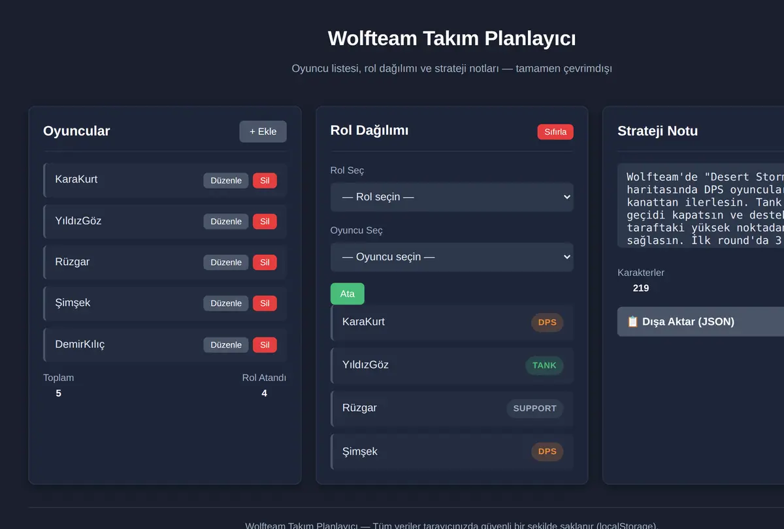Click YıldızGöz in the role assignments
This screenshot has height=529, width=784.
(452, 365)
